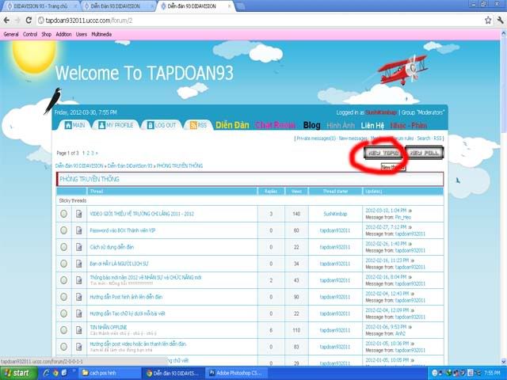Open the yellow Diễn Đàn navigation link
Screen dimensions: 507x380
tap(232, 125)
